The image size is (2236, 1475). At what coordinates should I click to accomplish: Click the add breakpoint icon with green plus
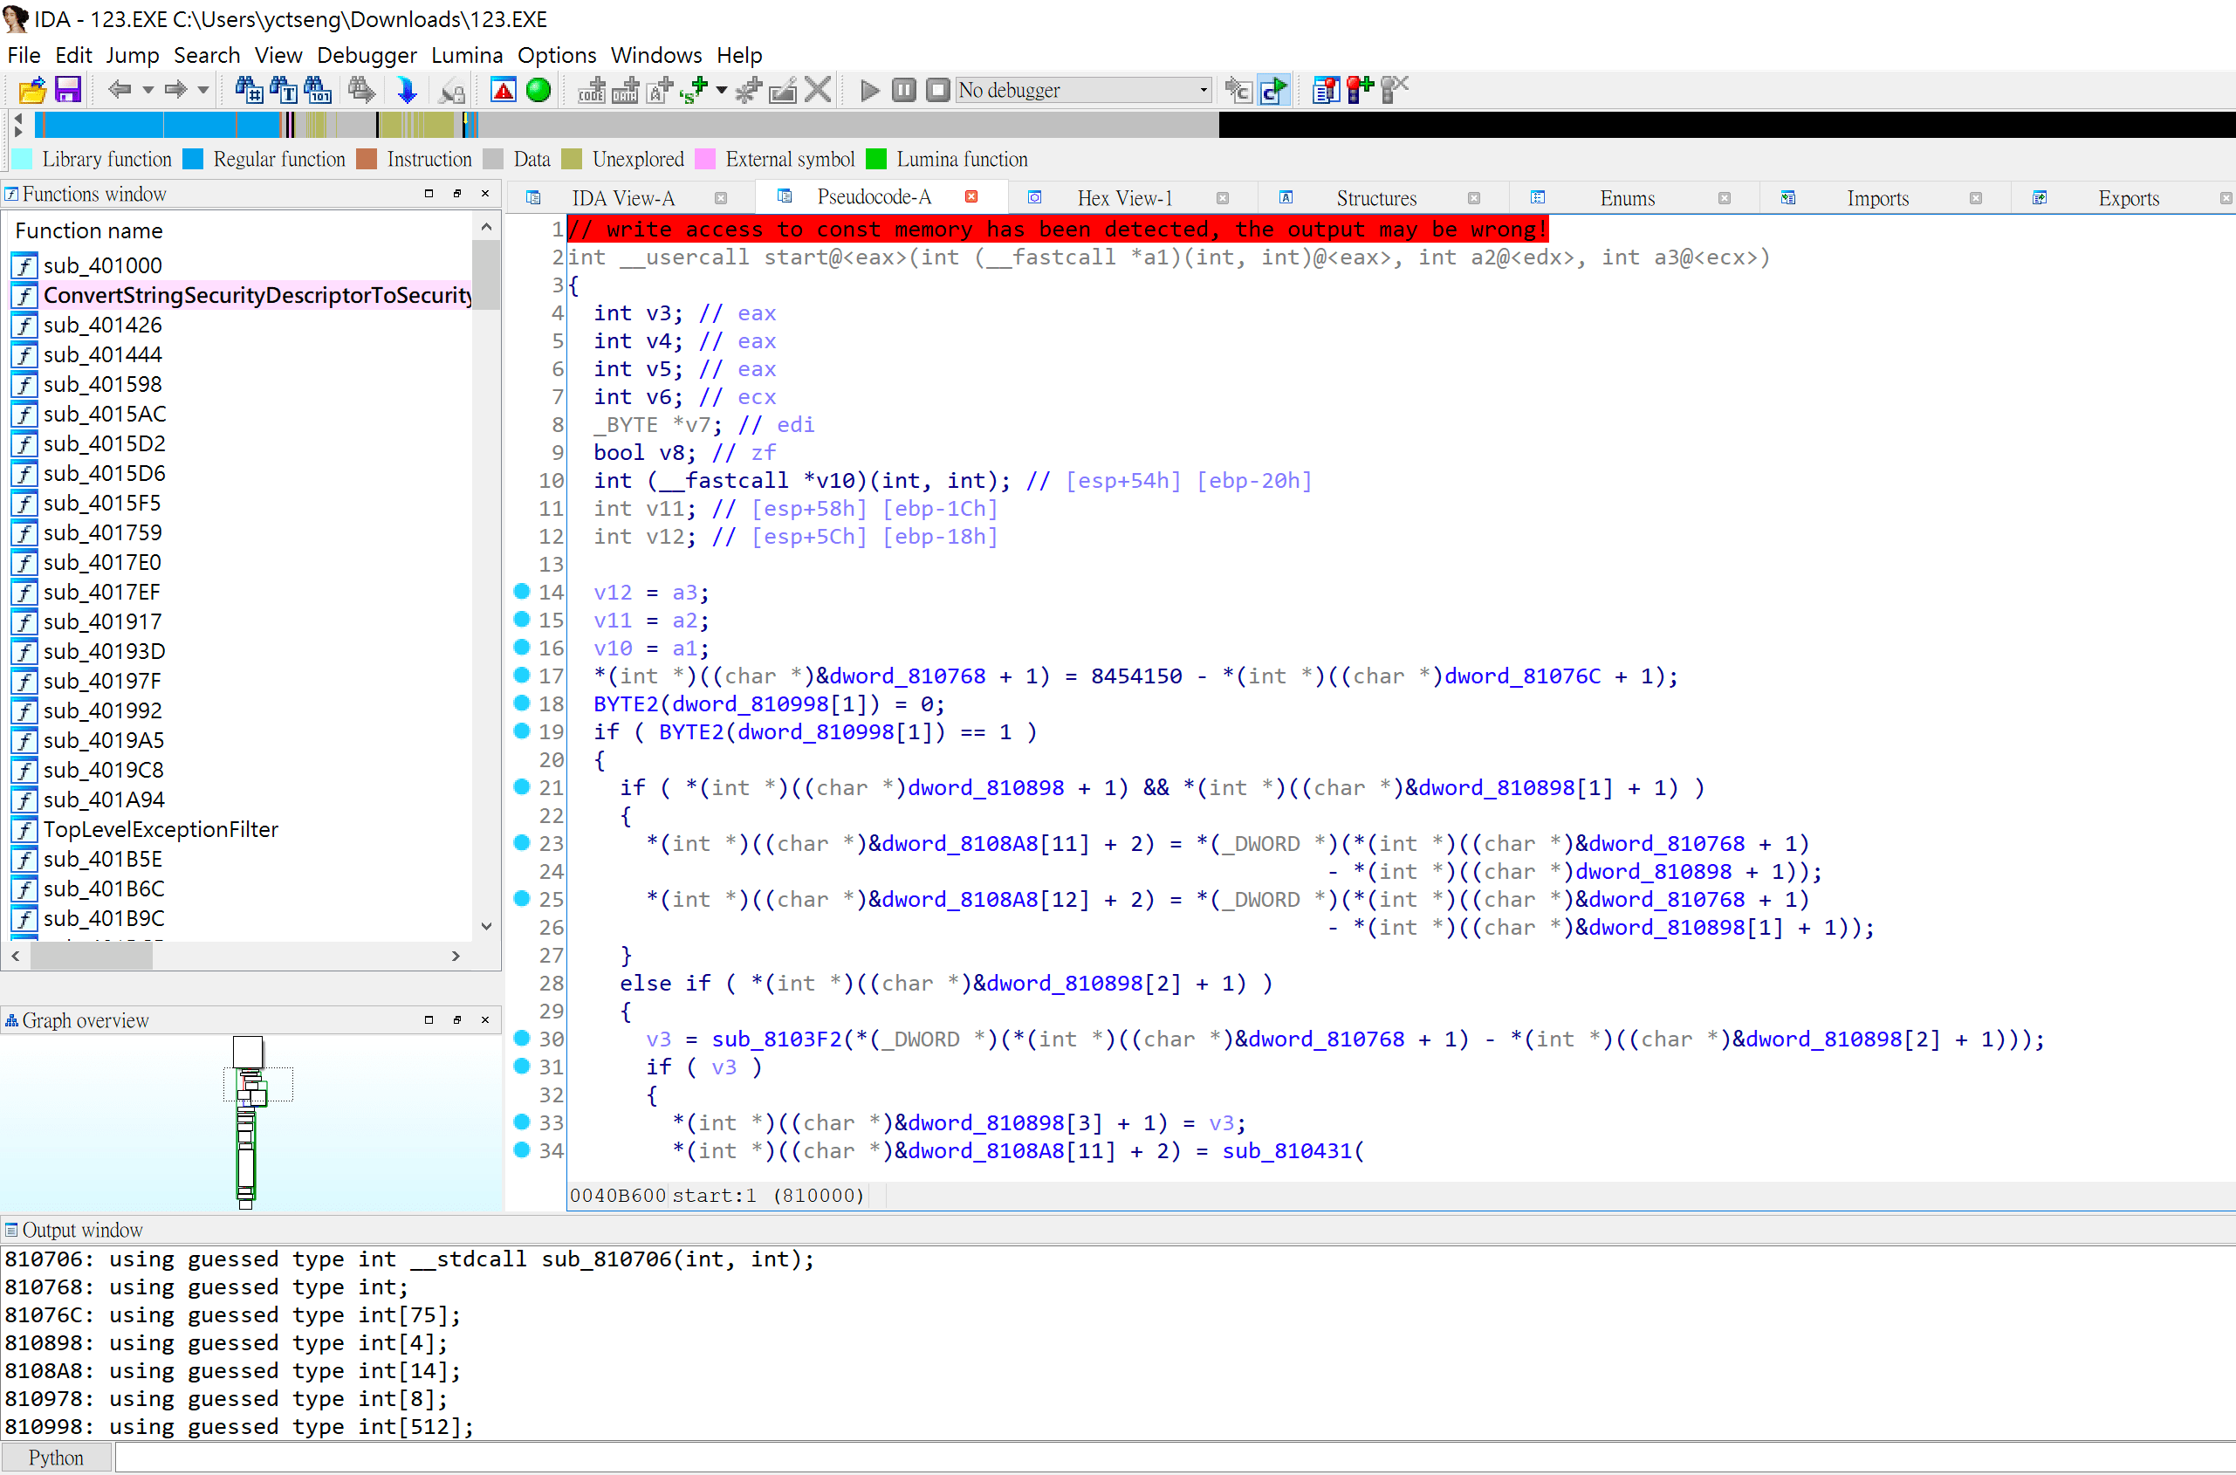tap(1361, 90)
